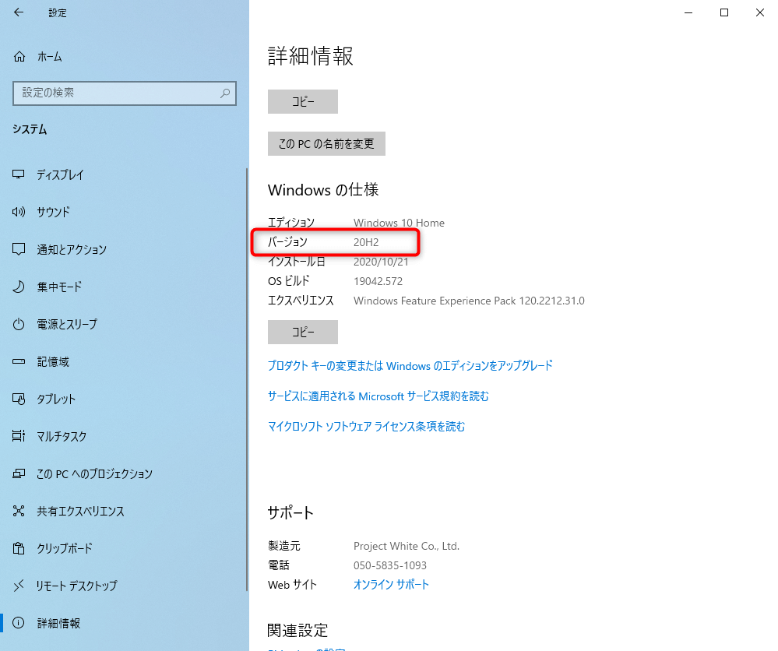Click the OS build 19042.572
778x651 pixels.
[378, 281]
